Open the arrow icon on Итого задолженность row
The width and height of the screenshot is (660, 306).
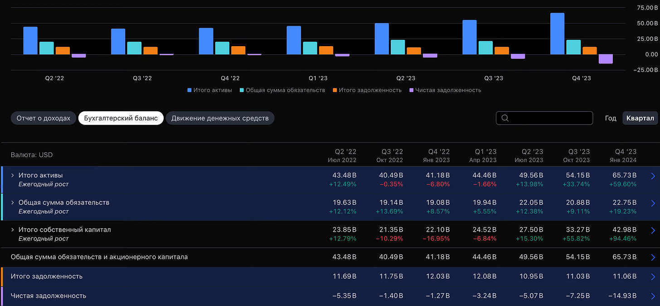(653, 277)
